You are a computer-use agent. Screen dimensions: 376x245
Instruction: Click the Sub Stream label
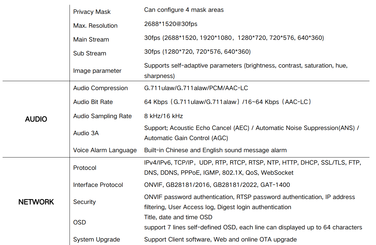pyautogui.click(x=89, y=53)
